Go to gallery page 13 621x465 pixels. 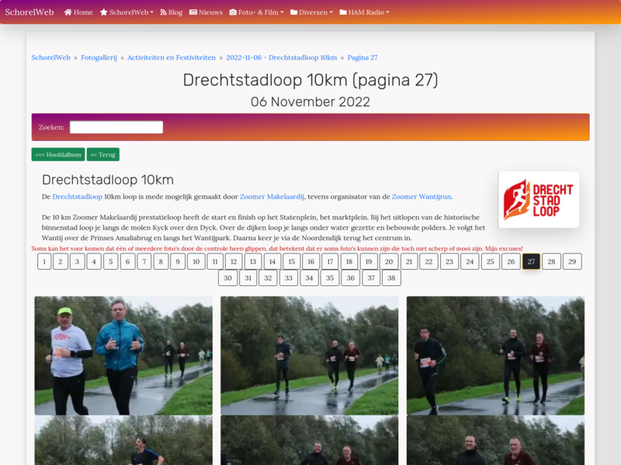point(253,261)
